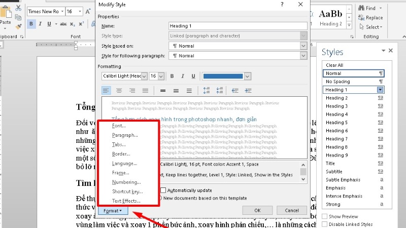The height and width of the screenshot is (228, 406).
Task: Check Disable Linked Styles option
Action: click(324, 224)
